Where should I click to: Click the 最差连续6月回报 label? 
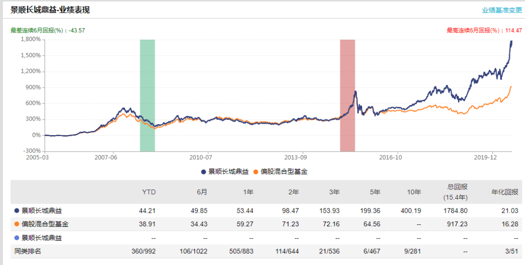tap(48, 31)
